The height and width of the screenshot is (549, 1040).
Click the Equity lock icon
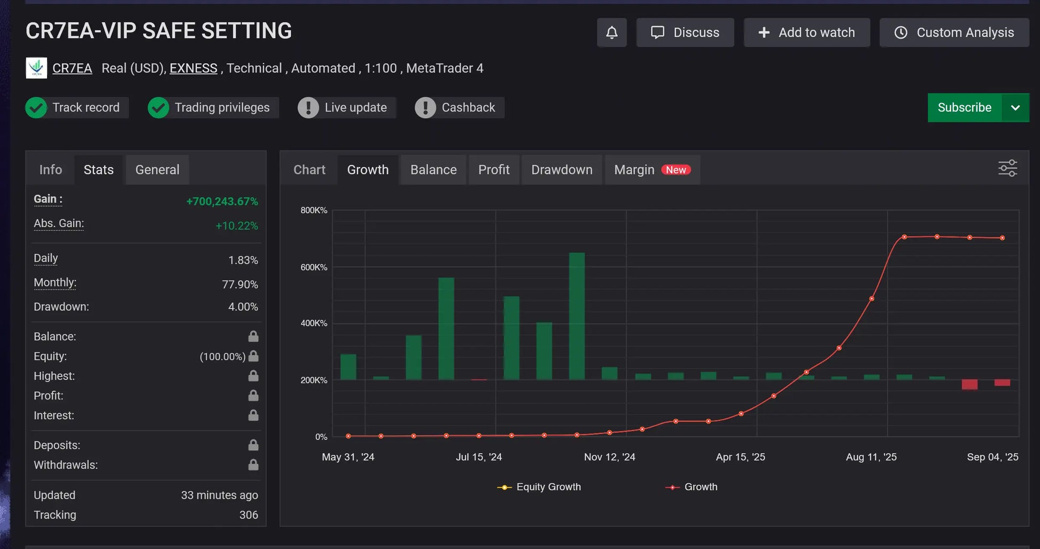point(253,356)
